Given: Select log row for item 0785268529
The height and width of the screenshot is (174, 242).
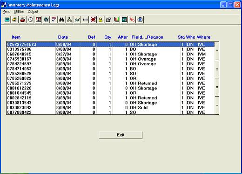Looking at the screenshot, I should pyautogui.click(x=111, y=74).
